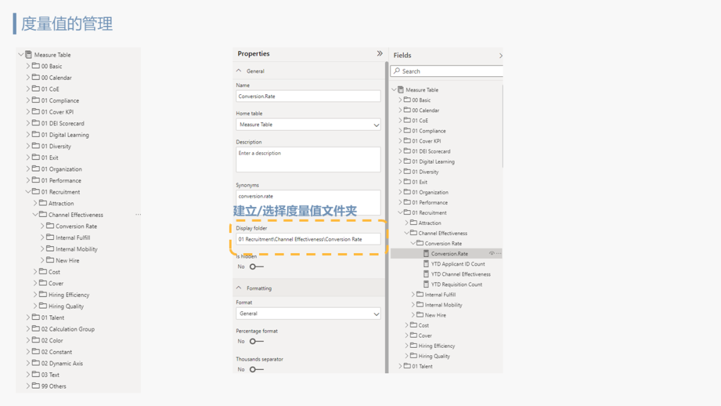
Task: Click the YTD Requisition Count calculator icon
Action: tap(426, 284)
